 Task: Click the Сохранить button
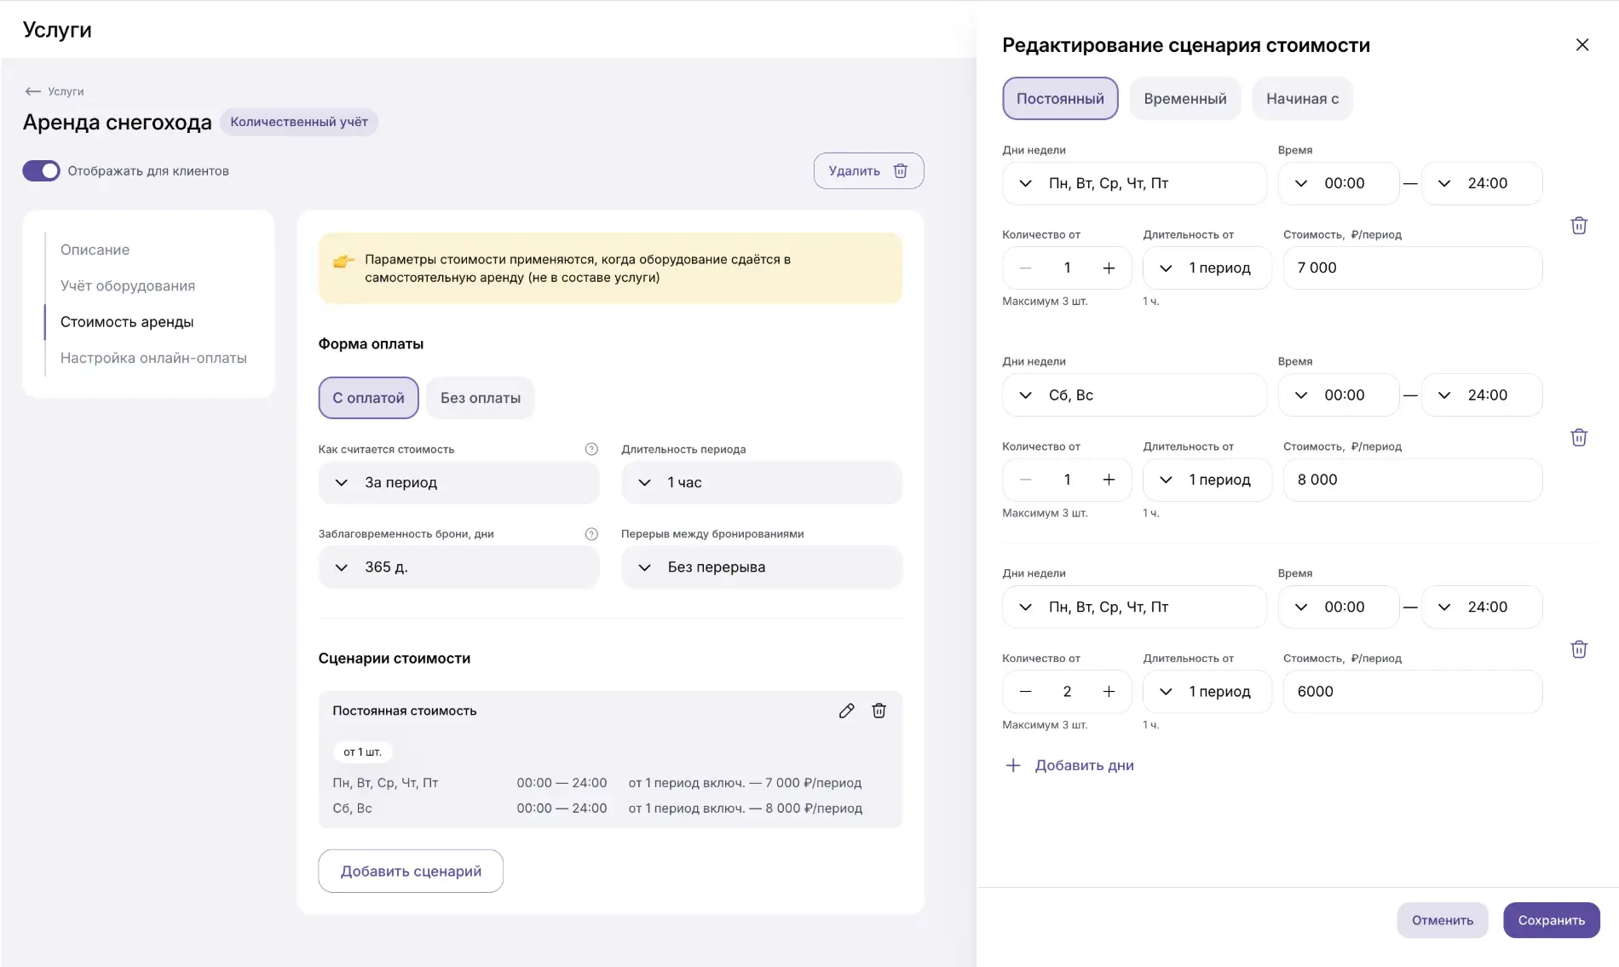tap(1552, 920)
